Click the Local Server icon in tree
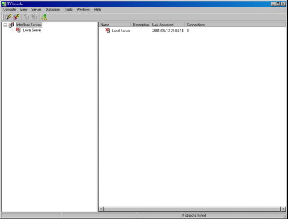288x219 pixels. click(18, 30)
